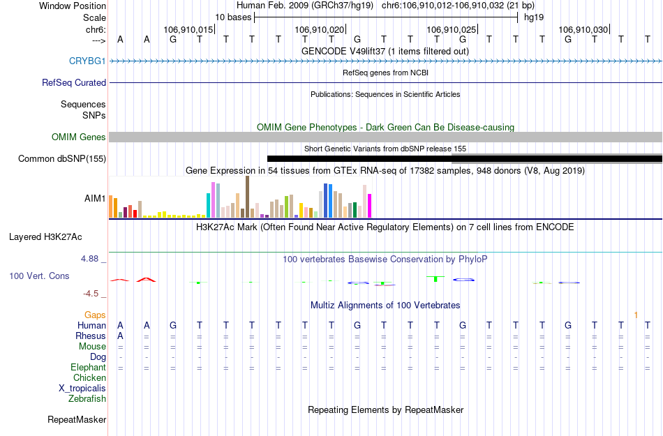Click the magenta bar in GTEx chart
The image size is (663, 436).
pyautogui.click(x=370, y=206)
